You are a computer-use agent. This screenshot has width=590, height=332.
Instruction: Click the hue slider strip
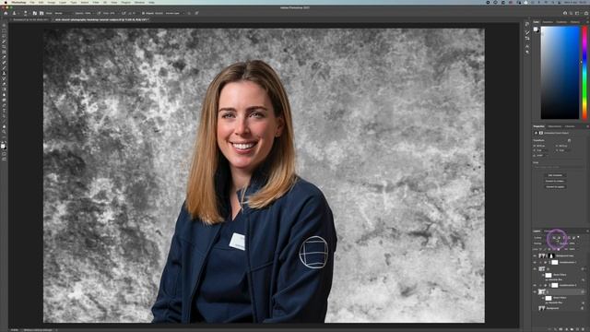tap(584, 73)
